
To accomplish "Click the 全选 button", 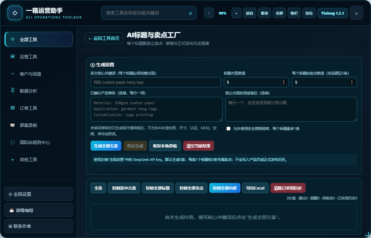I will coord(98,188).
